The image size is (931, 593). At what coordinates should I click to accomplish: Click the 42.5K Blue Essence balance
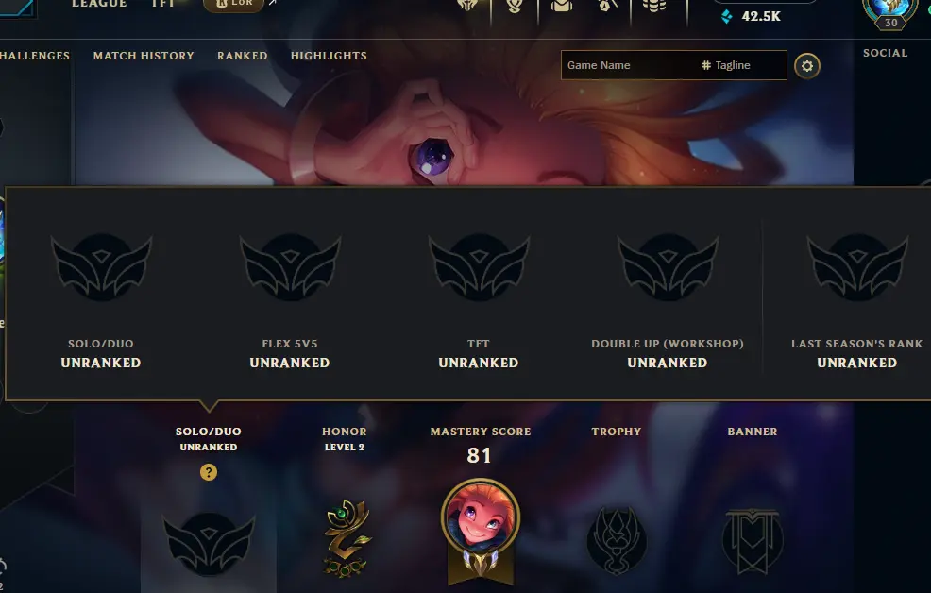tap(751, 17)
